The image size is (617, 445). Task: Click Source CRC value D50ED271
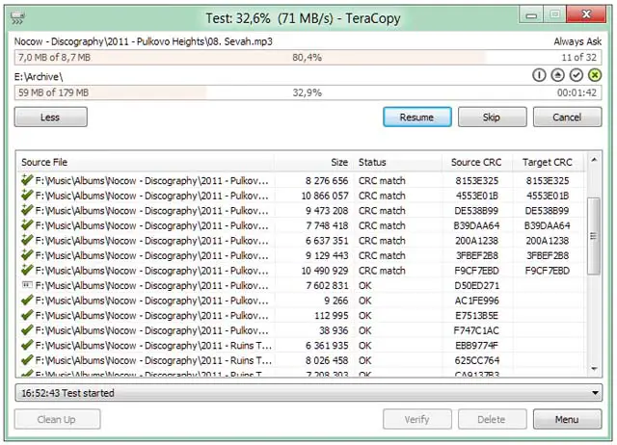pyautogui.click(x=476, y=285)
